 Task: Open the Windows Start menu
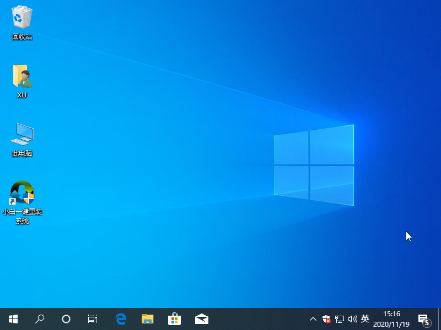click(x=13, y=319)
